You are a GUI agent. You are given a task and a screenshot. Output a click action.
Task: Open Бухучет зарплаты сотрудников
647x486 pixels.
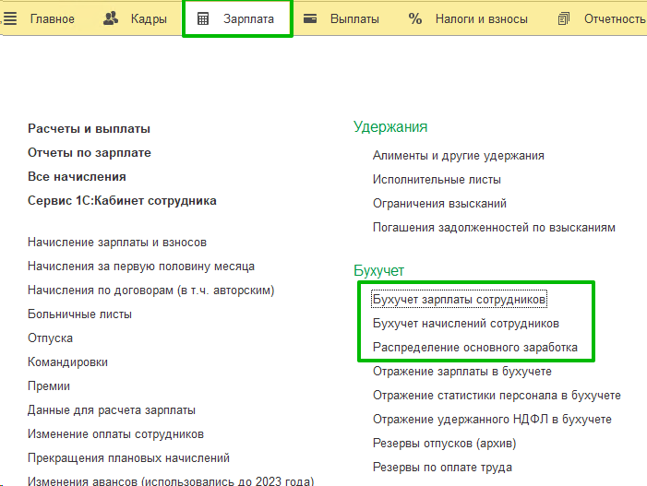point(460,300)
